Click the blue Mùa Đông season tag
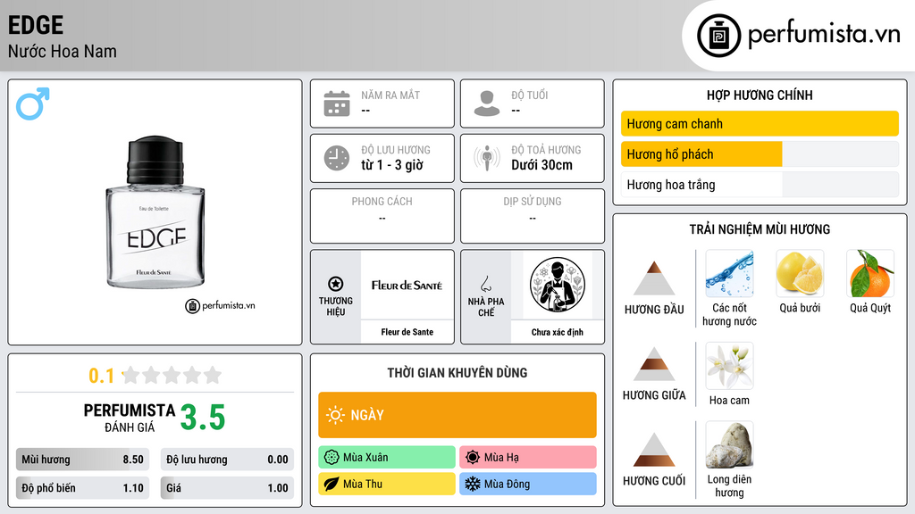 pyautogui.click(x=528, y=484)
